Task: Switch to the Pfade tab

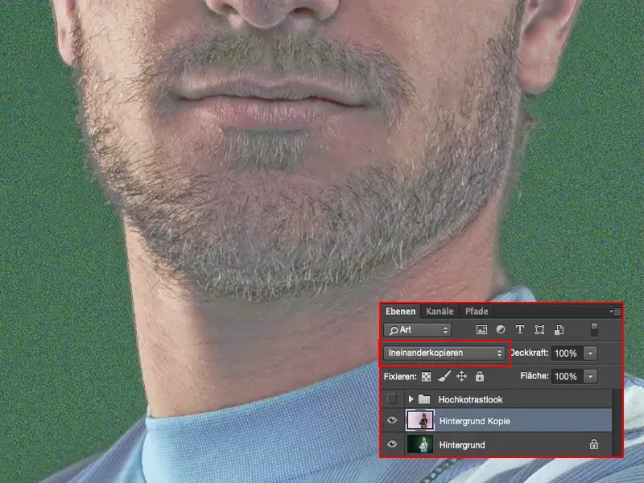Action: coord(477,311)
